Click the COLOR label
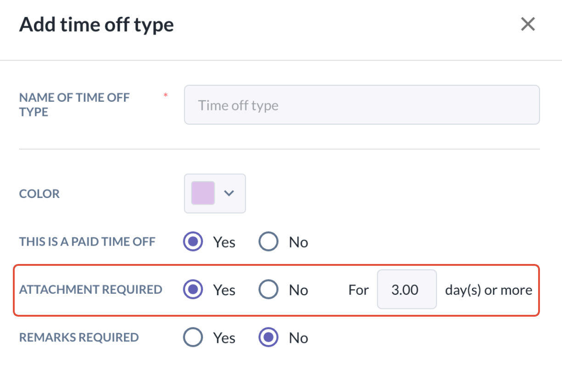This screenshot has width=562, height=379. 39,194
